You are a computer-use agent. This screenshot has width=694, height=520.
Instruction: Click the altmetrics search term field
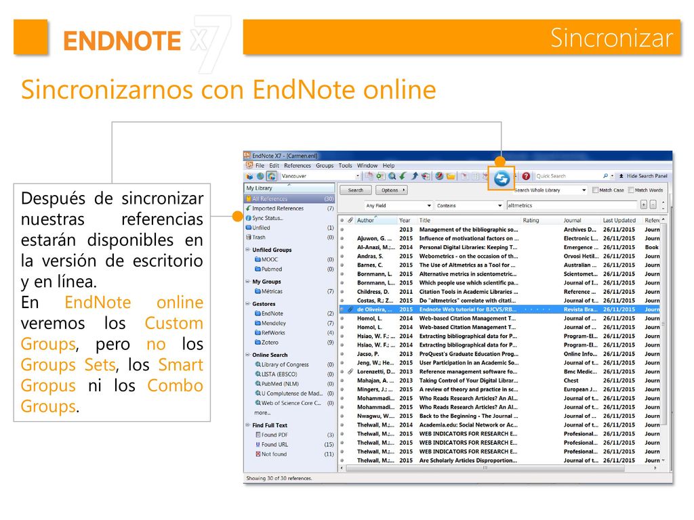pyautogui.click(x=571, y=206)
